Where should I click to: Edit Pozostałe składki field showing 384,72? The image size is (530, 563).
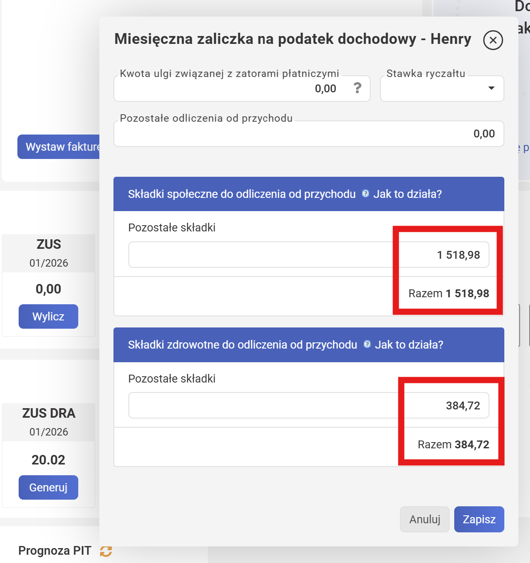pos(308,406)
